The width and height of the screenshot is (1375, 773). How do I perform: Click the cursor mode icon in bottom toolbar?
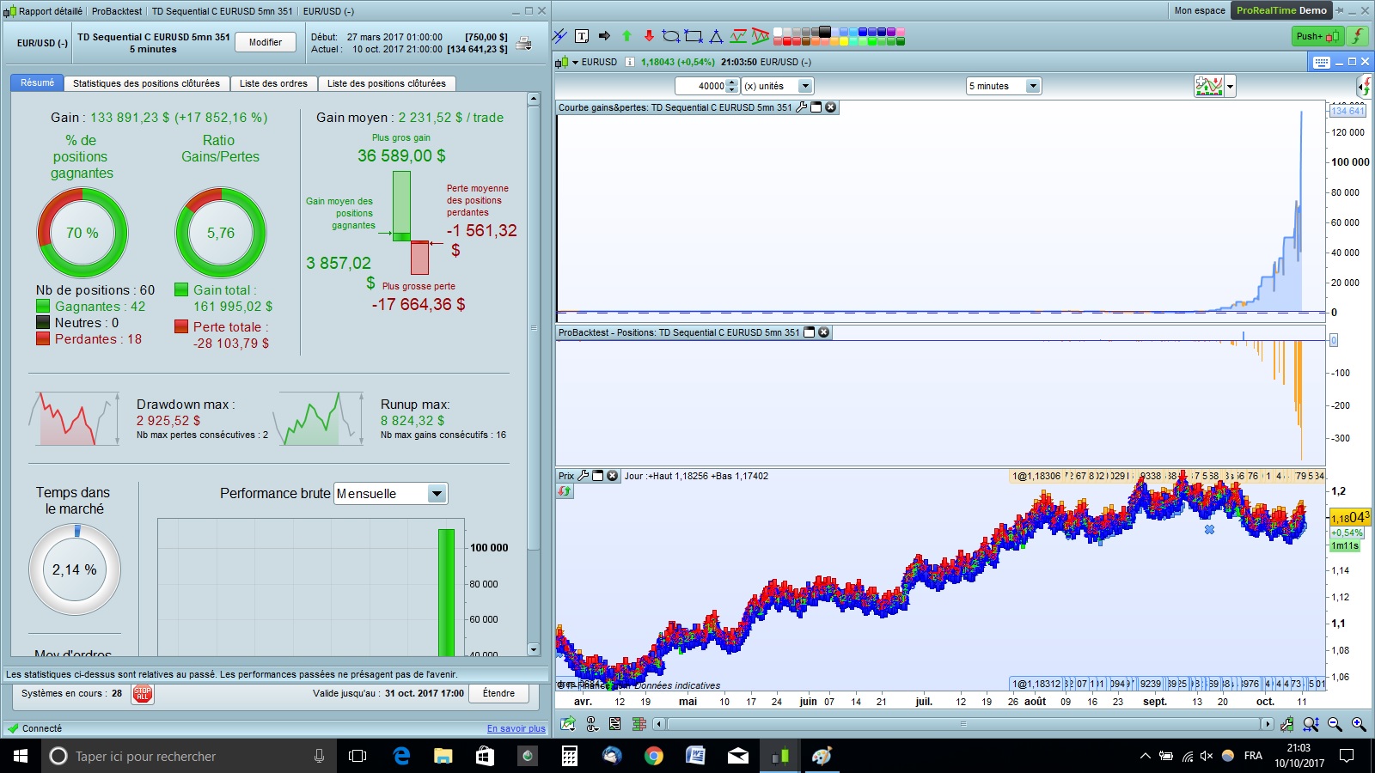[592, 724]
